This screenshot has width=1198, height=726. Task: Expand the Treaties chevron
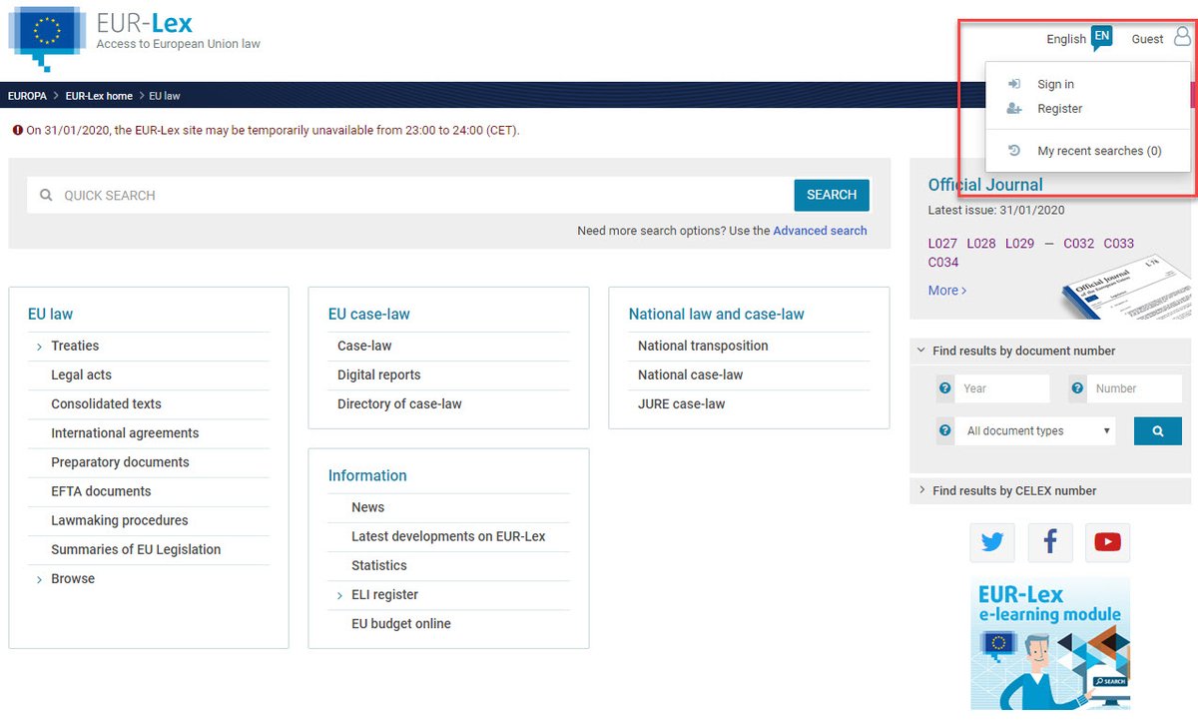(x=39, y=347)
